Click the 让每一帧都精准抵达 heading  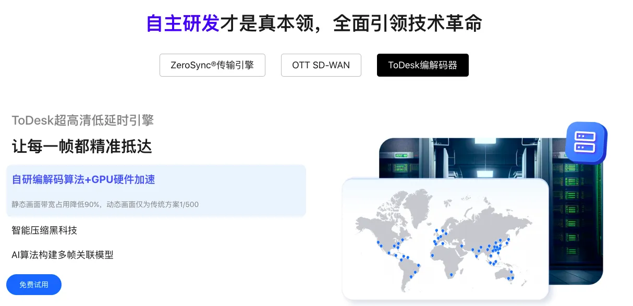click(82, 146)
